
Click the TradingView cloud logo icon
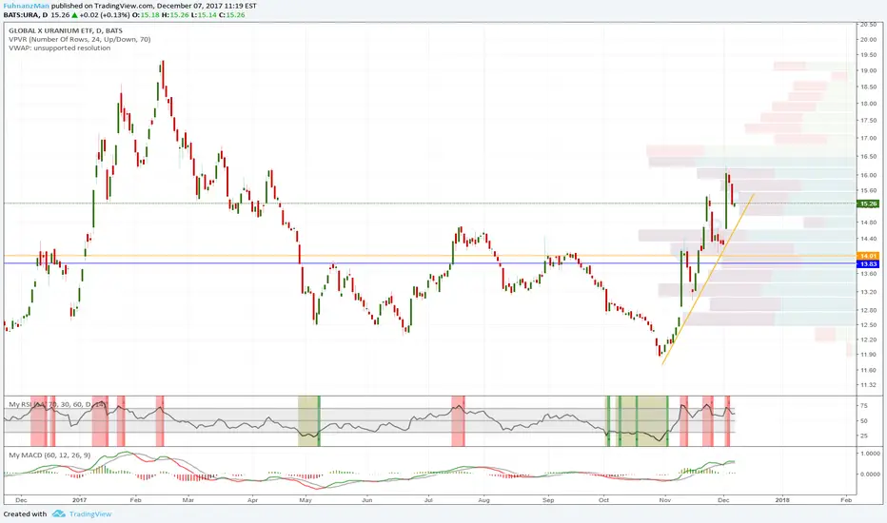(59, 513)
